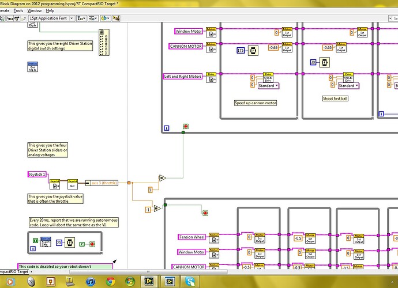Select the top CANNON MOTOR label
This screenshot has width=398, height=288.
186,47
